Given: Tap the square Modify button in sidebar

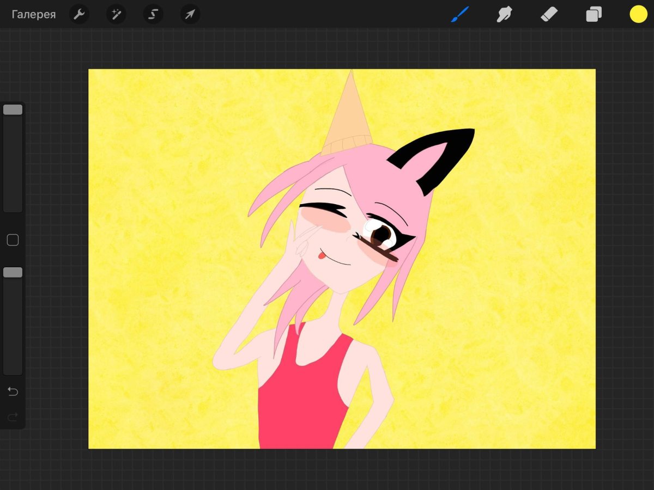Looking at the screenshot, I should pyautogui.click(x=13, y=240).
